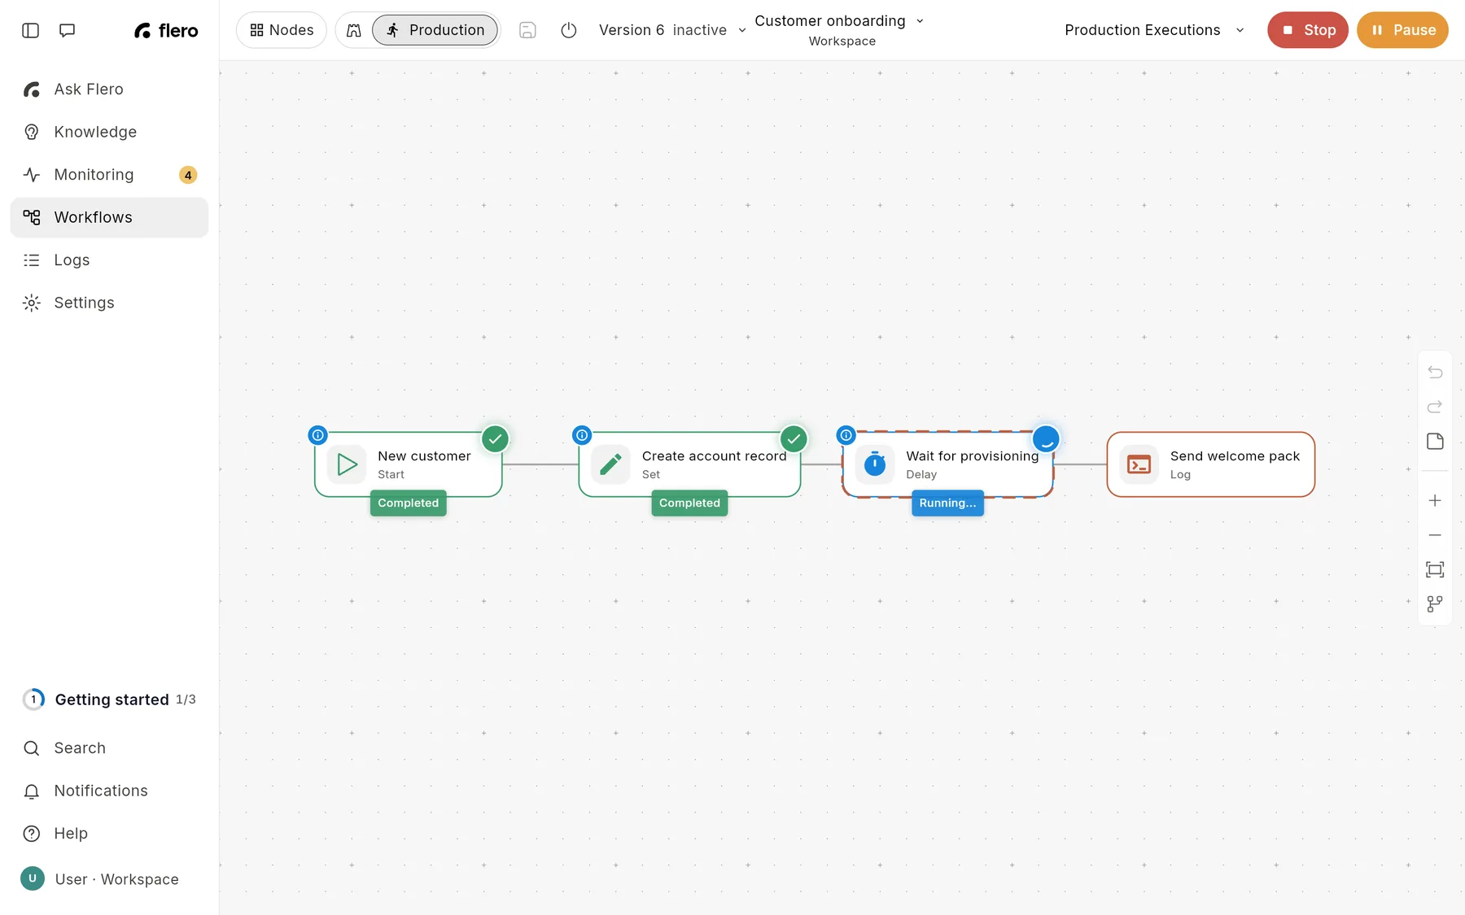This screenshot has width=1465, height=915.
Task: Expand Customer onboarding workflow dropdown
Action: click(x=839, y=21)
